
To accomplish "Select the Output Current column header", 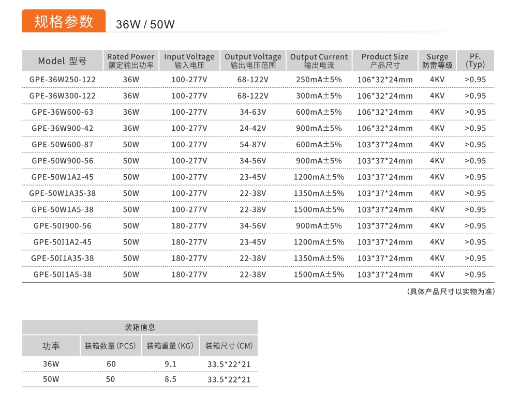I will (x=319, y=60).
